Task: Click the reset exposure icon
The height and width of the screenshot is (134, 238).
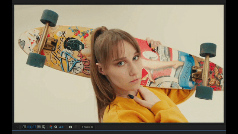Action: click(x=56, y=127)
